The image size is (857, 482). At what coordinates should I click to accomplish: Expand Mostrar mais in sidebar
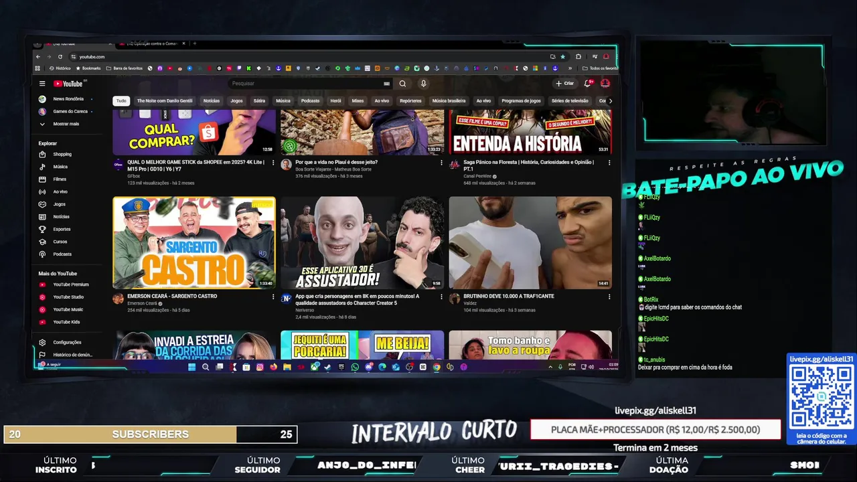click(66, 124)
